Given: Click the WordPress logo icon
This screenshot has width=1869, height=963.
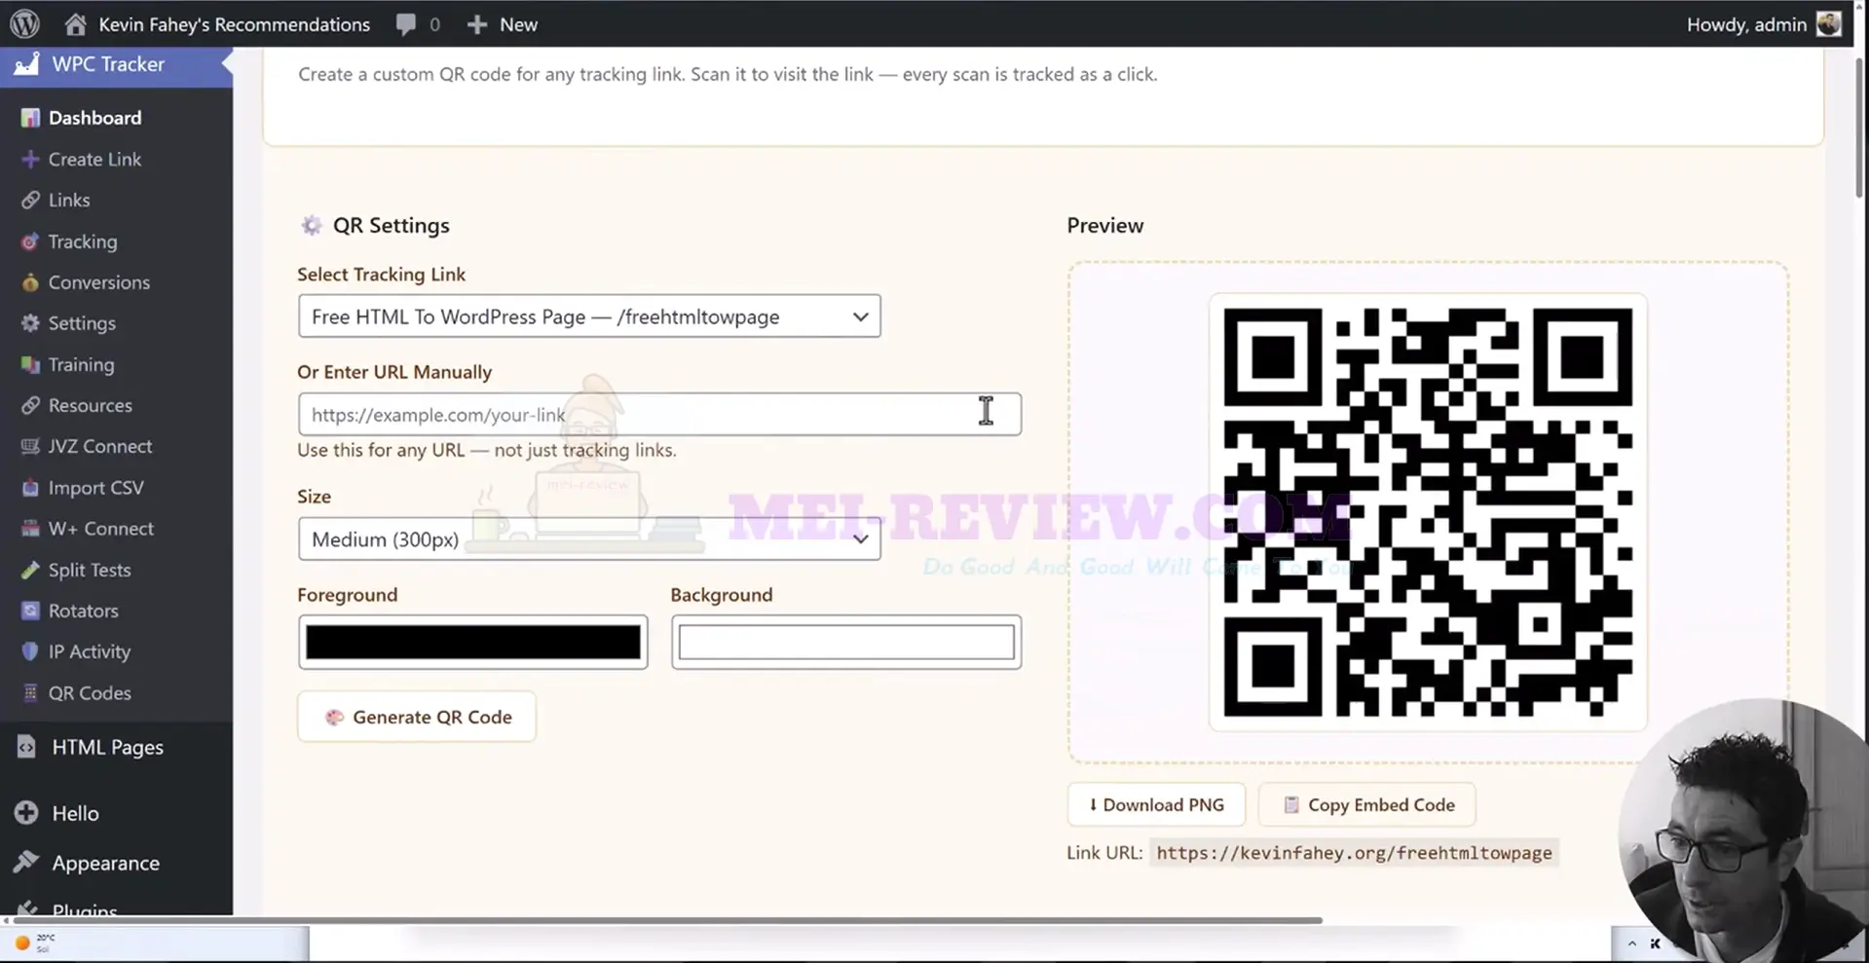Looking at the screenshot, I should (24, 23).
